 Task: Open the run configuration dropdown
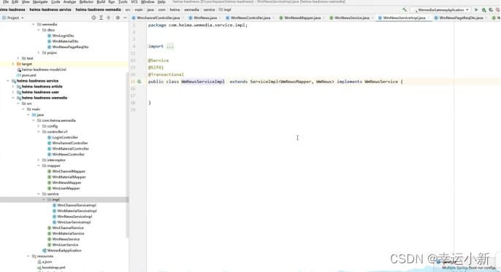[x=441, y=10]
